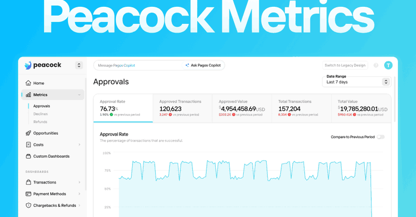Click the Approvals page heading
Image resolution: width=416 pixels, height=217 pixels.
111,82
